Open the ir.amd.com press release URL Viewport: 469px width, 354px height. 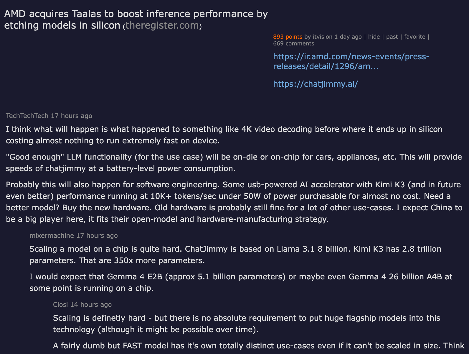click(351, 61)
